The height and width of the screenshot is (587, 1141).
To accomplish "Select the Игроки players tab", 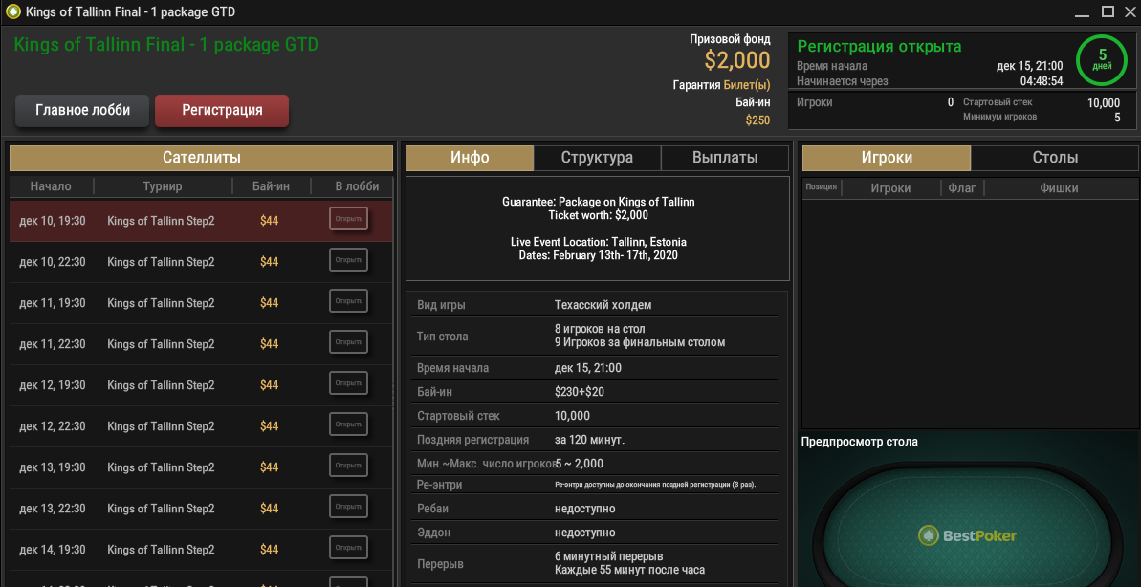I will click(x=887, y=158).
